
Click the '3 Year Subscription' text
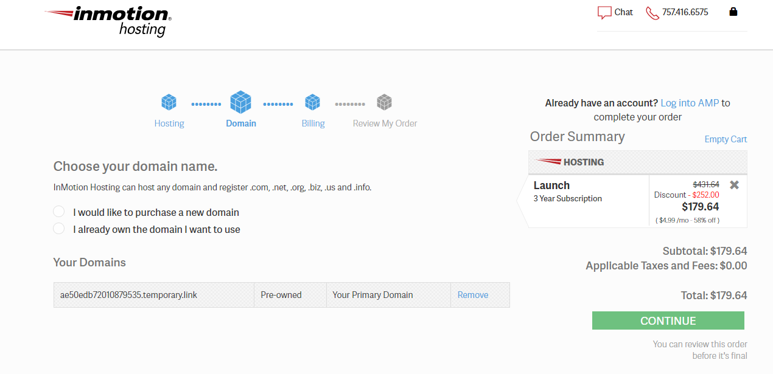point(568,199)
